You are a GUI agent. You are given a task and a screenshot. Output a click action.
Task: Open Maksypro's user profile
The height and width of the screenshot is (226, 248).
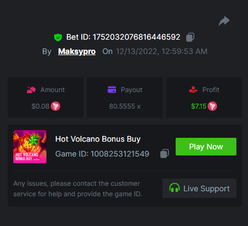[77, 51]
